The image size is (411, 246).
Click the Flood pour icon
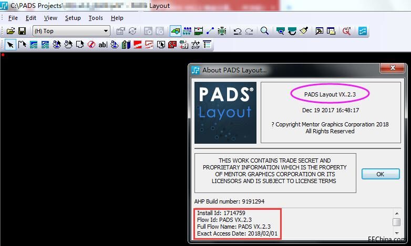[114, 45]
